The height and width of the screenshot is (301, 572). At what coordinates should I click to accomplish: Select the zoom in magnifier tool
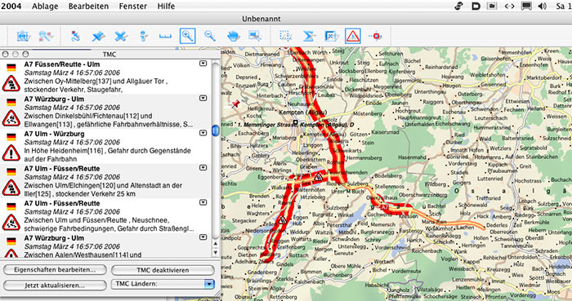point(187,36)
